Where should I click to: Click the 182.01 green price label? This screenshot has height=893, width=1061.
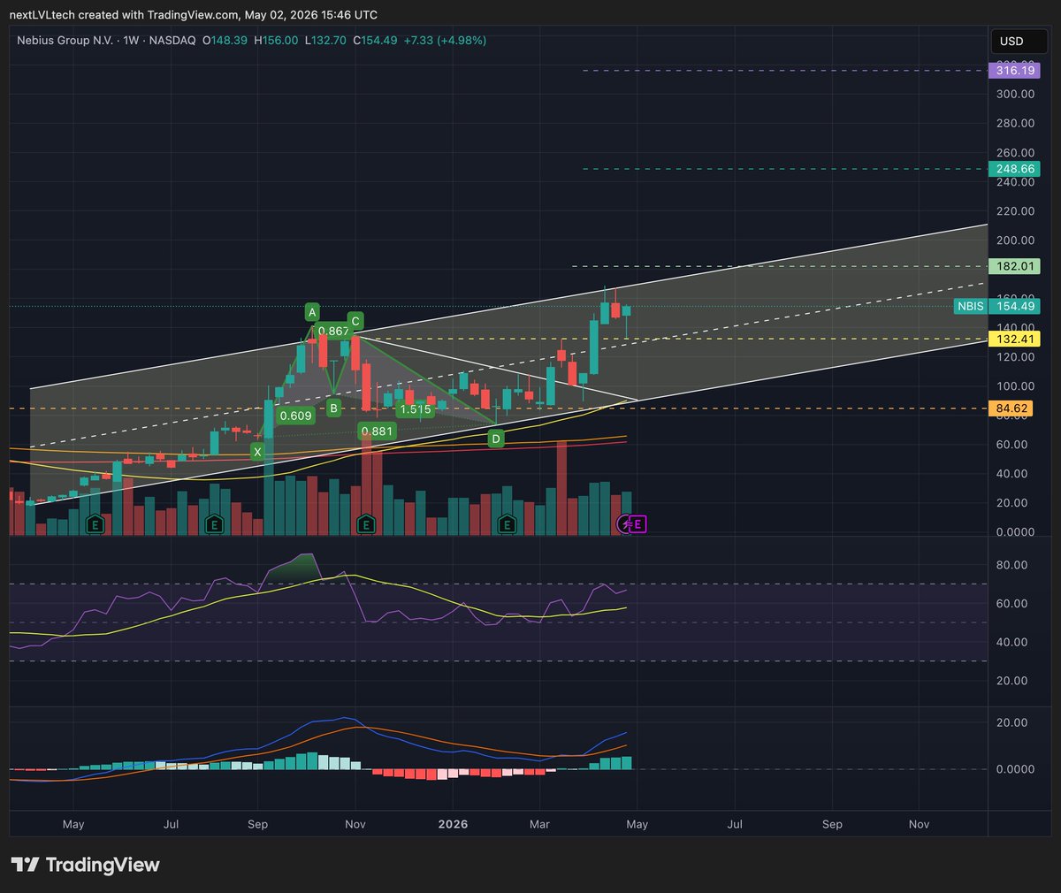pyautogui.click(x=1015, y=266)
